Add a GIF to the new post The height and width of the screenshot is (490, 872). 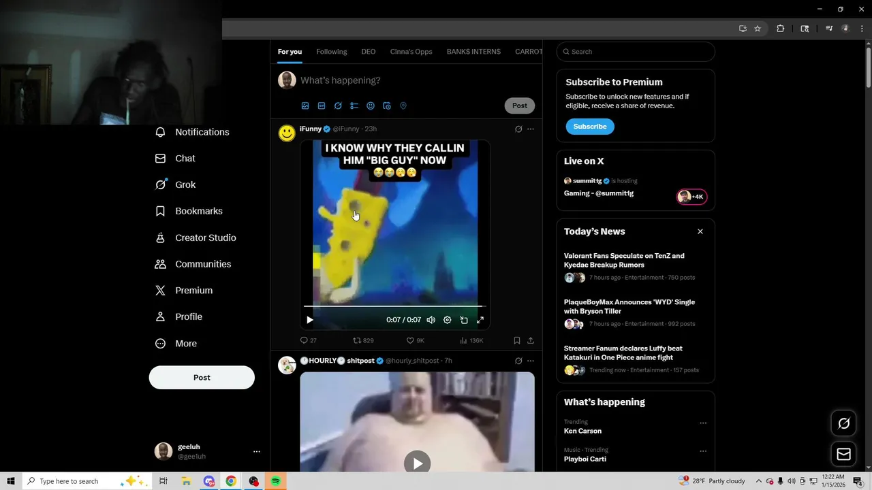click(x=322, y=106)
